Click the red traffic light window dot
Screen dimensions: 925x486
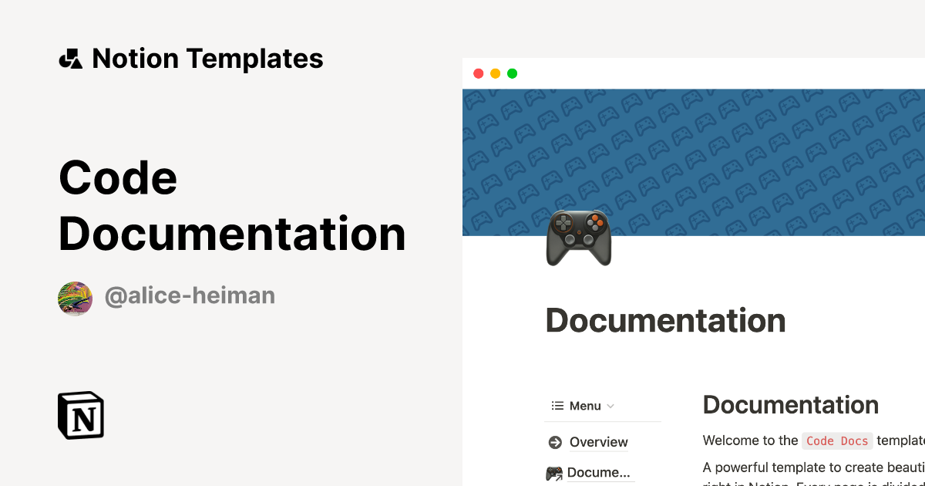[x=479, y=73]
